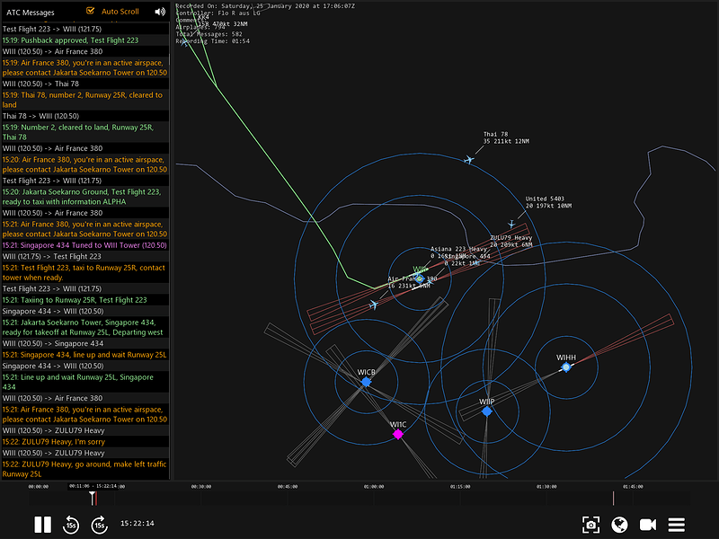This screenshot has height=539, width=719.
Task: Click the United 5403 data tag label
Action: [x=548, y=202]
